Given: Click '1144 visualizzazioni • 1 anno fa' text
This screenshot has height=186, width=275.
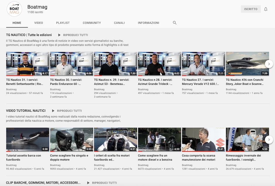Looking at the screenshot, I should 244,93.
